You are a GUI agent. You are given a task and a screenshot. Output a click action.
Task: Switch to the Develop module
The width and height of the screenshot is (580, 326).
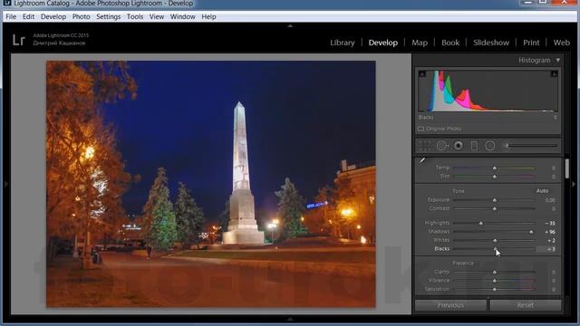382,43
